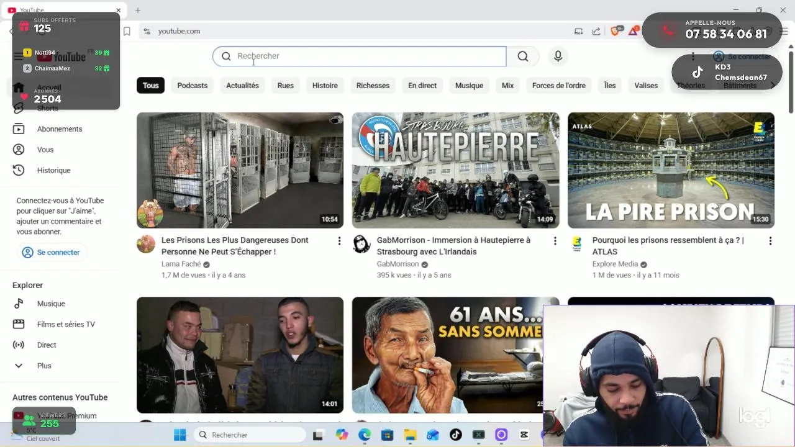This screenshot has width=795, height=447.
Task: Select the Actualités filter chip
Action: tap(242, 86)
